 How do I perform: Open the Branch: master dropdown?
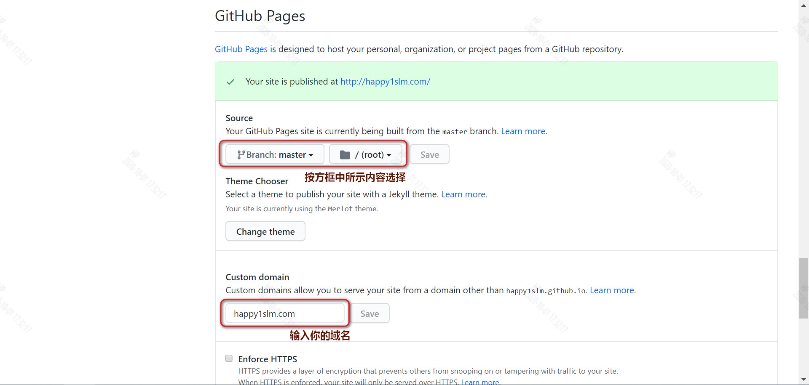(x=275, y=154)
